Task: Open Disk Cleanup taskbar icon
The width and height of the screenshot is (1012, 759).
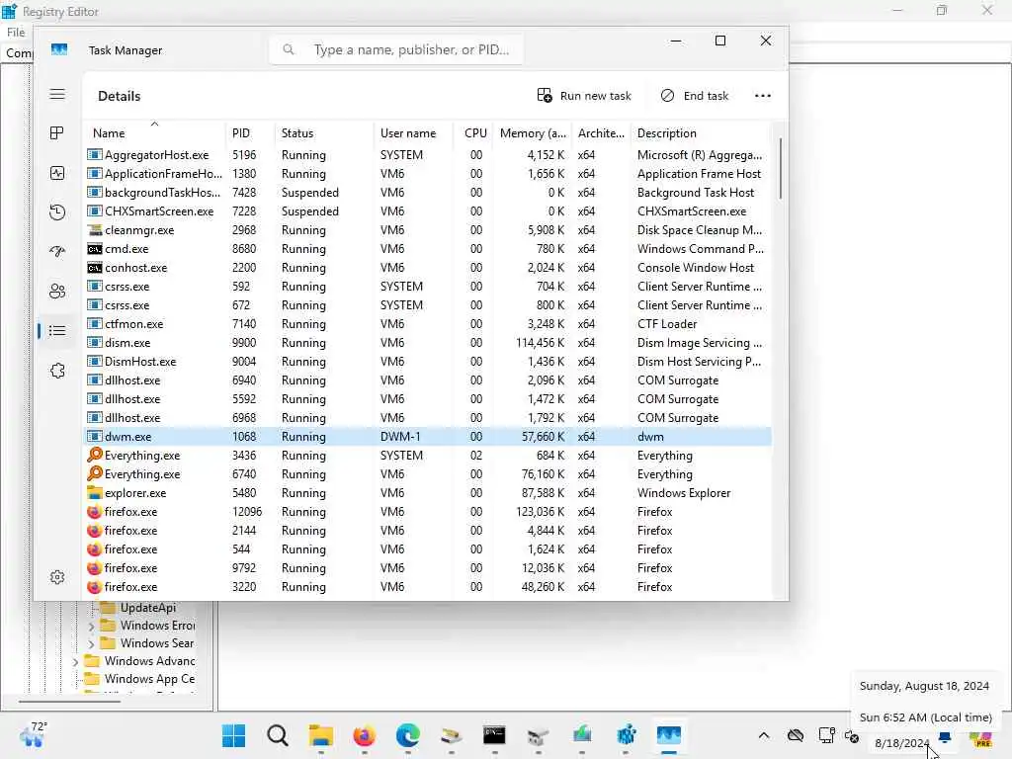Action: pyautogui.click(x=451, y=735)
